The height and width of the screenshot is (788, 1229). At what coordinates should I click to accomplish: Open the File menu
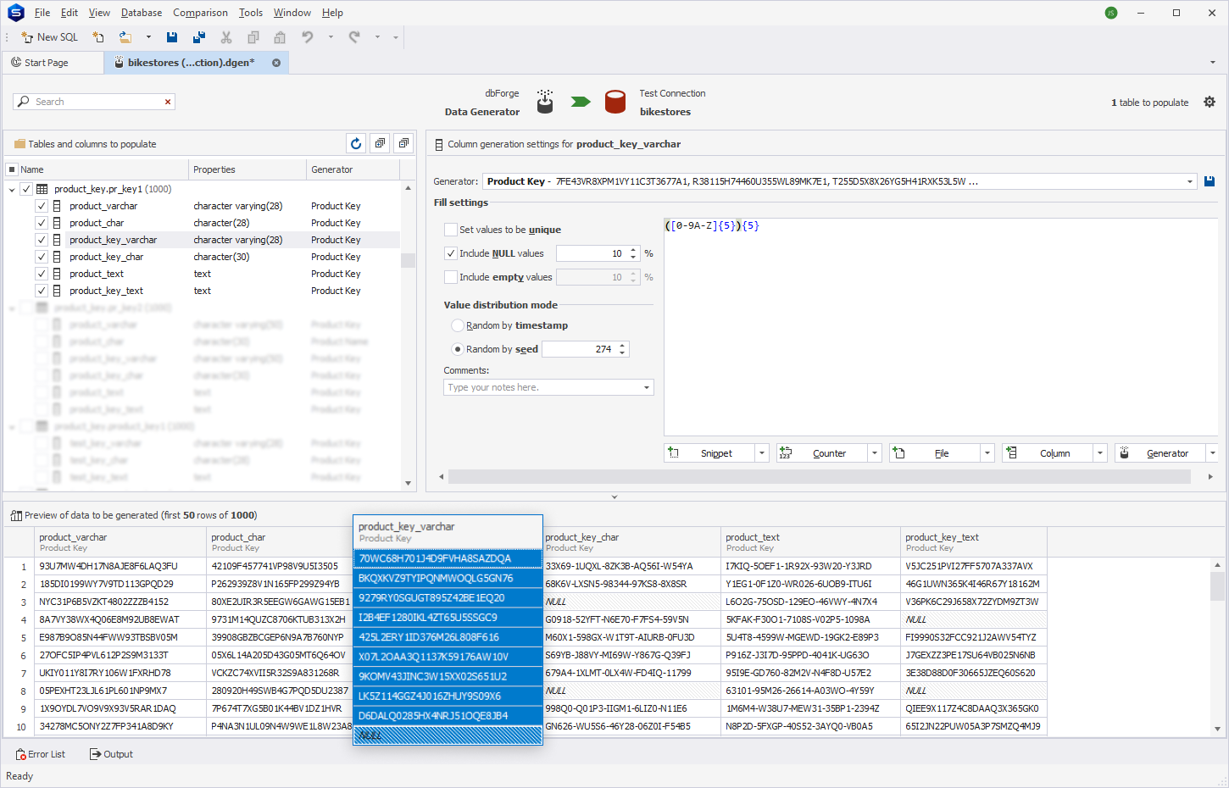pyautogui.click(x=42, y=13)
